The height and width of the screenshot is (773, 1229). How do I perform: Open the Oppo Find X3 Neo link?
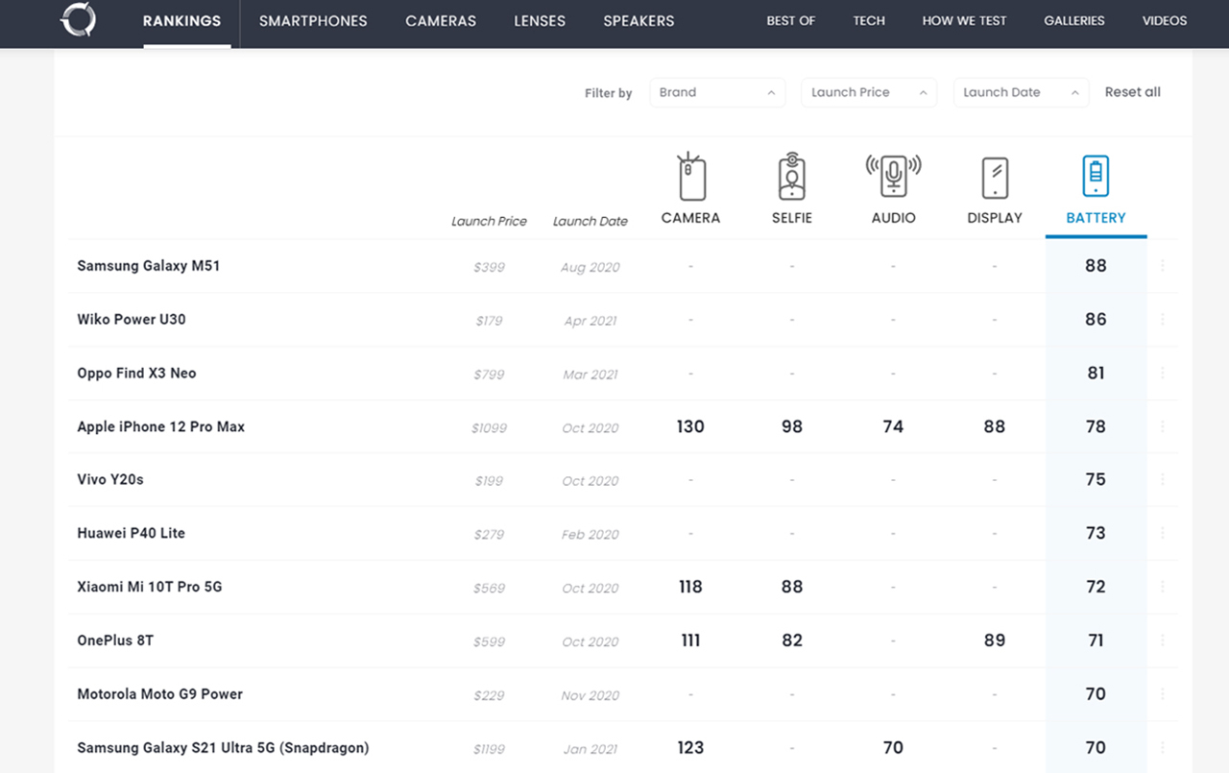point(136,374)
